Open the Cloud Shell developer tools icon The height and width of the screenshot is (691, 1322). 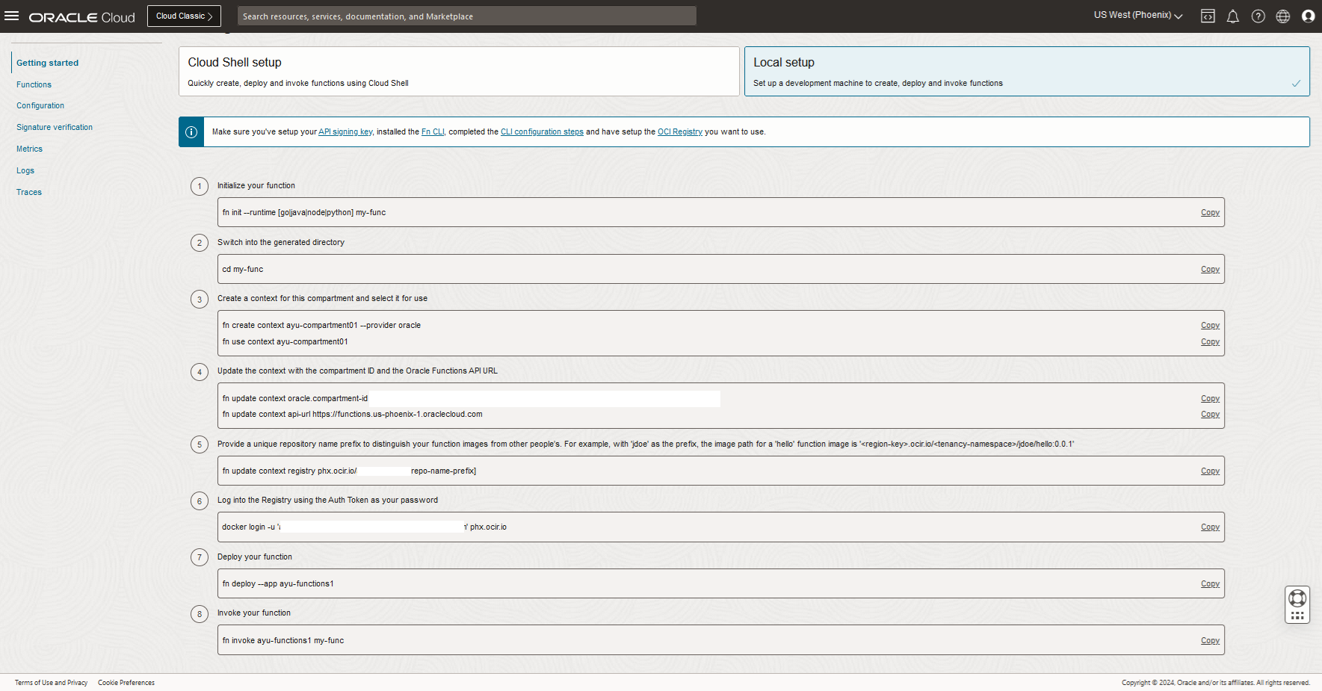coord(1208,16)
